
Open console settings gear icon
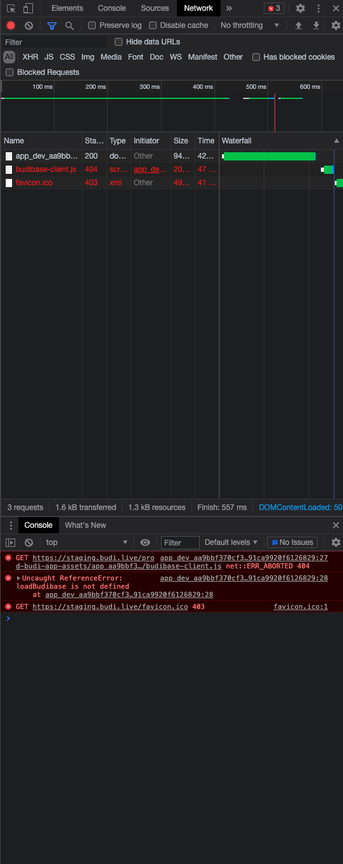(x=336, y=542)
